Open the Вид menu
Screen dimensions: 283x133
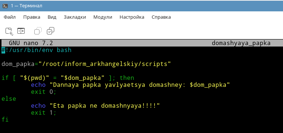coord(52,17)
